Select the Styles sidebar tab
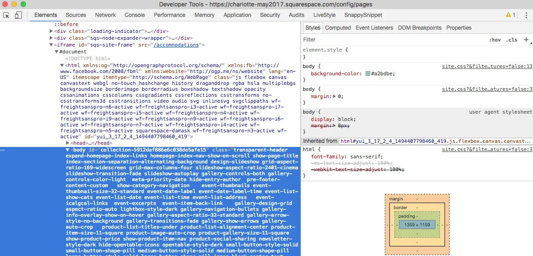This screenshot has width=533, height=256. point(313,28)
